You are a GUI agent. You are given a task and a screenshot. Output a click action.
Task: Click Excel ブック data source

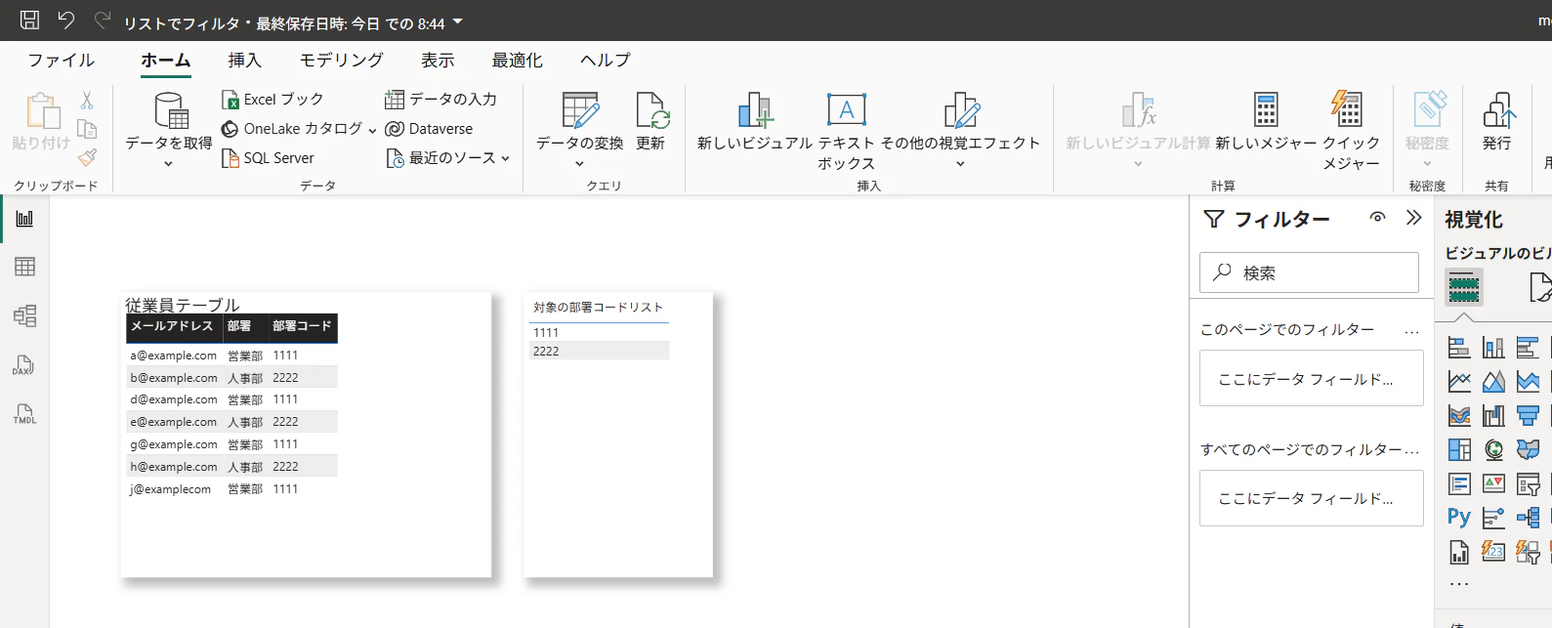273,100
